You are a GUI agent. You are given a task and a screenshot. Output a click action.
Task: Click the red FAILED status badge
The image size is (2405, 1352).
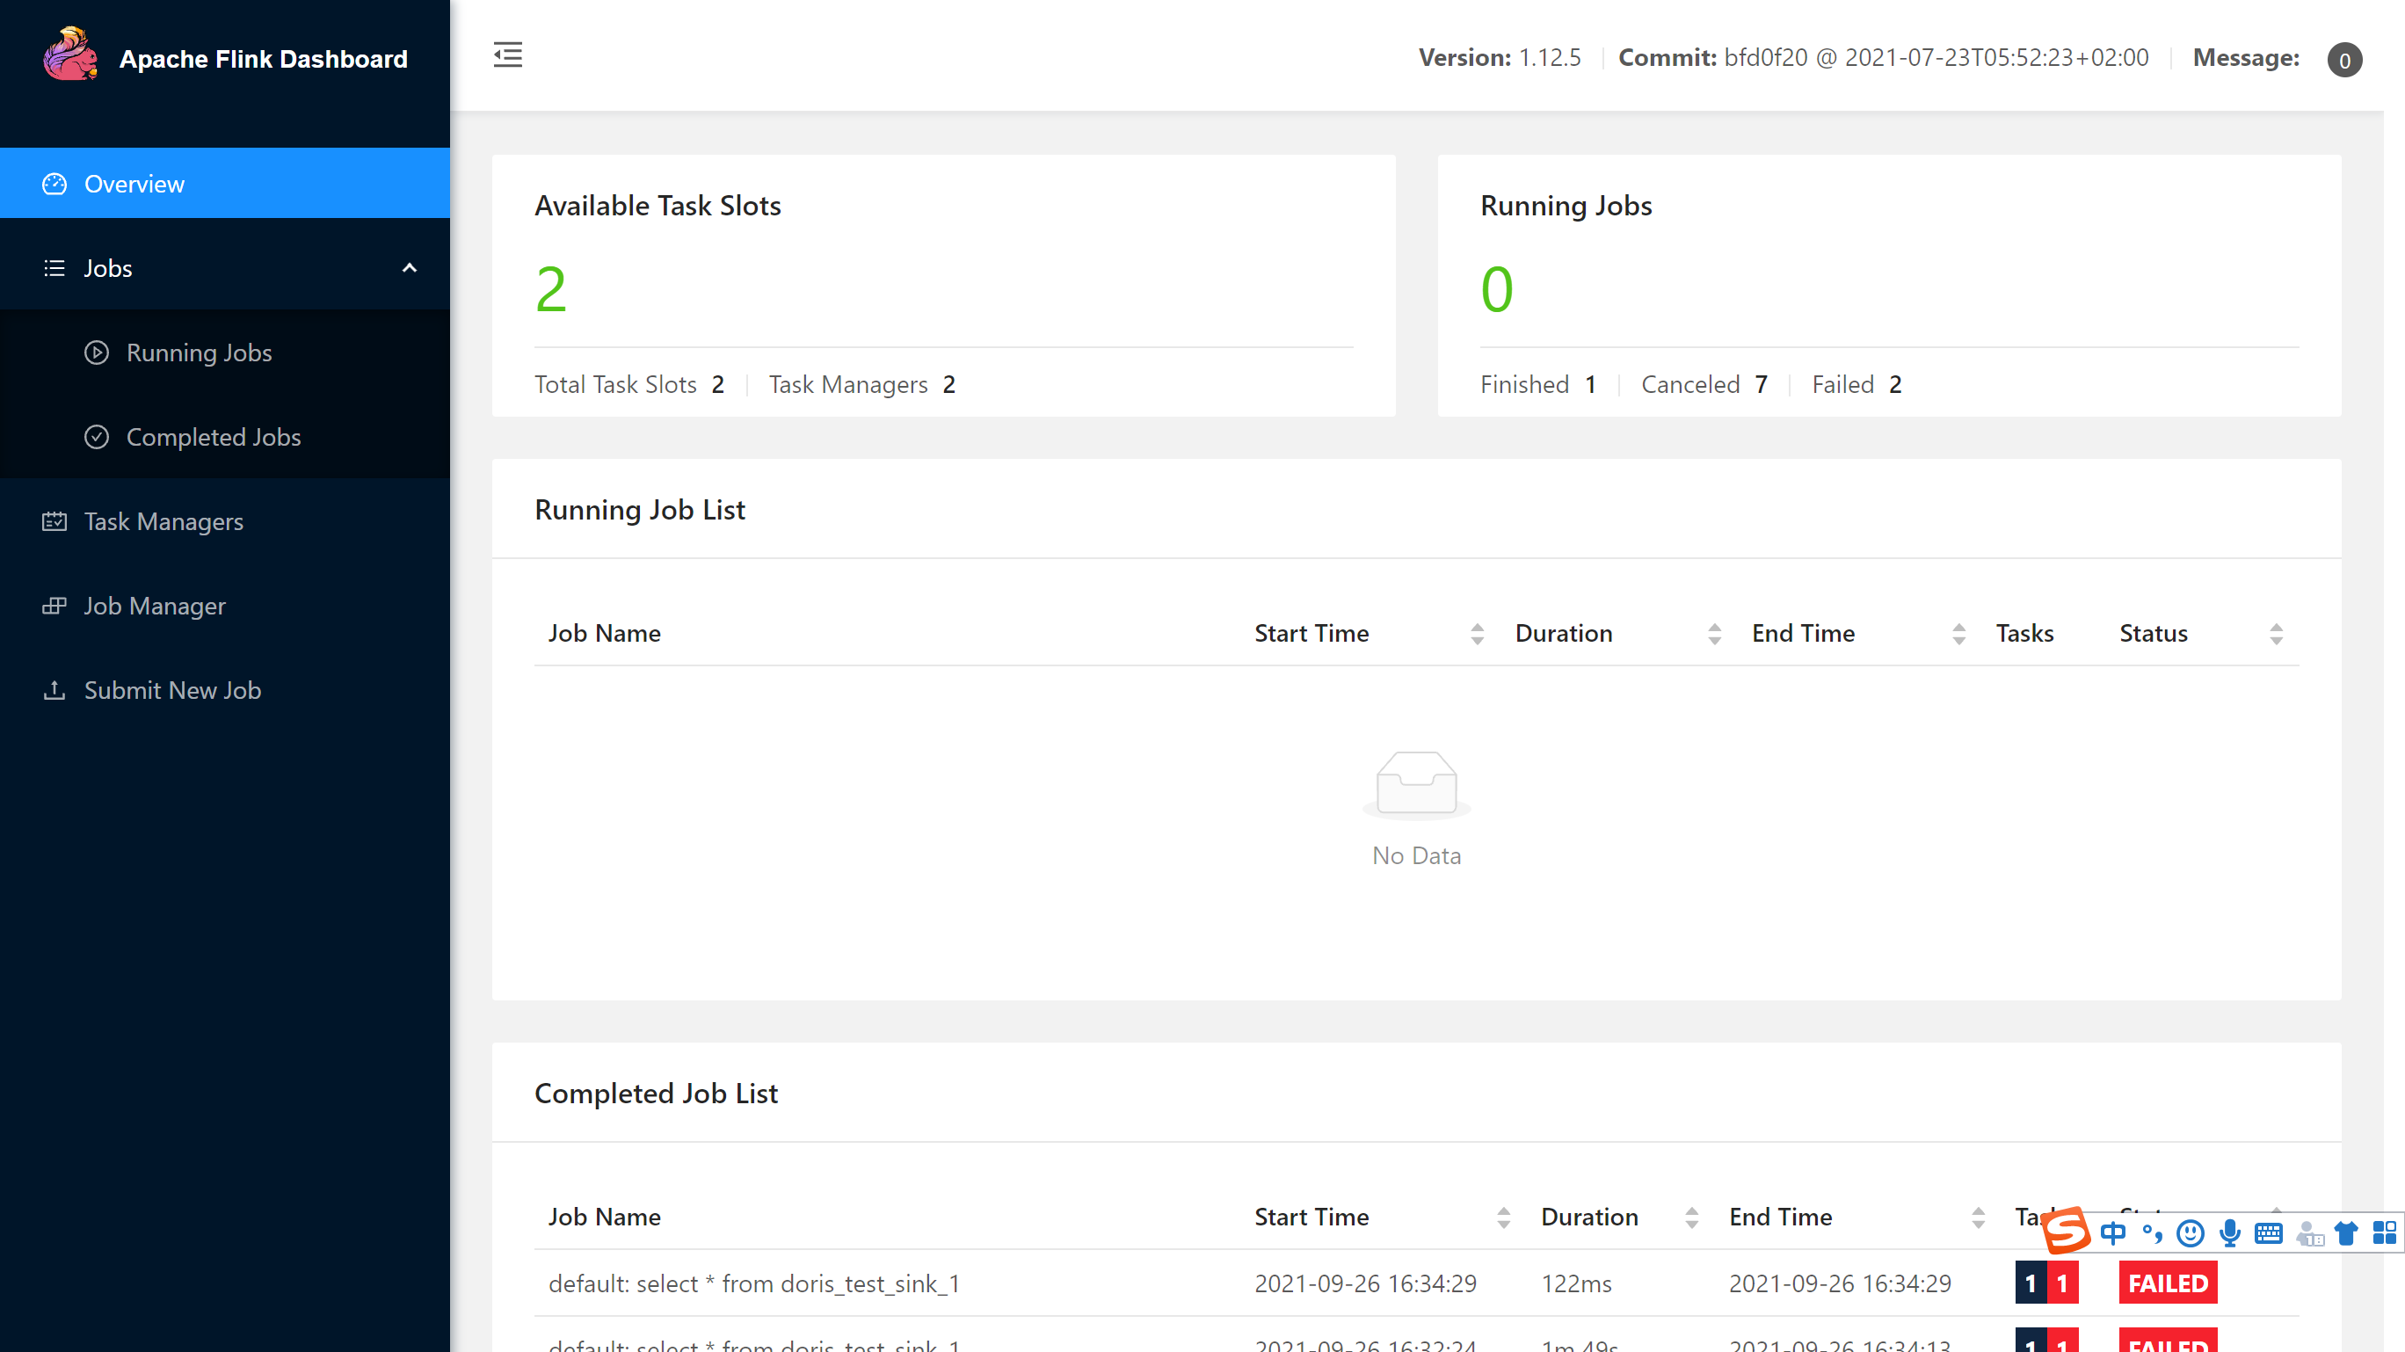(x=2167, y=1283)
